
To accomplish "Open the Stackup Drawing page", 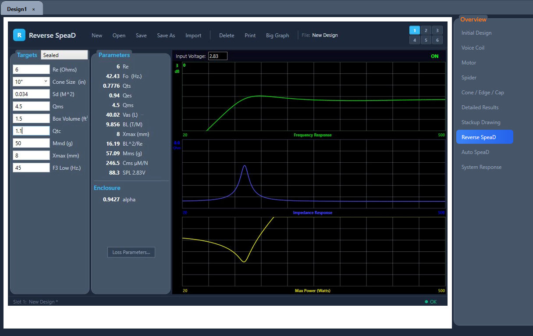I will pyautogui.click(x=481, y=122).
